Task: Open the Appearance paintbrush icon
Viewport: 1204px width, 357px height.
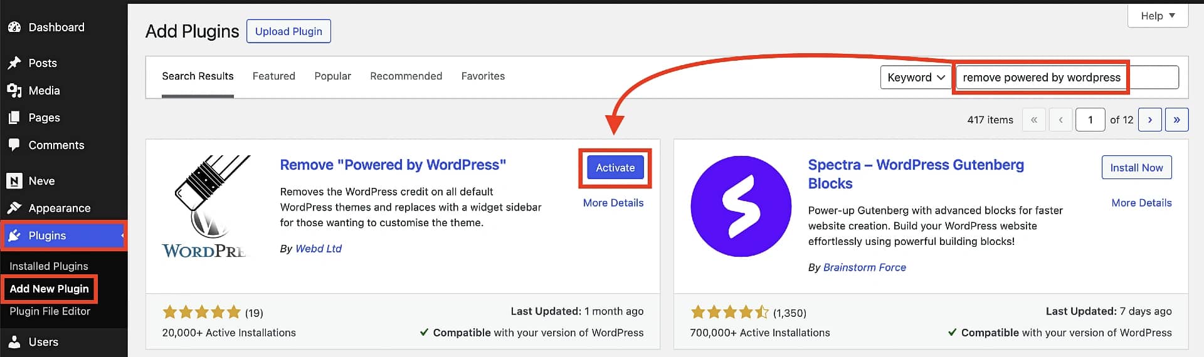Action: [14, 208]
